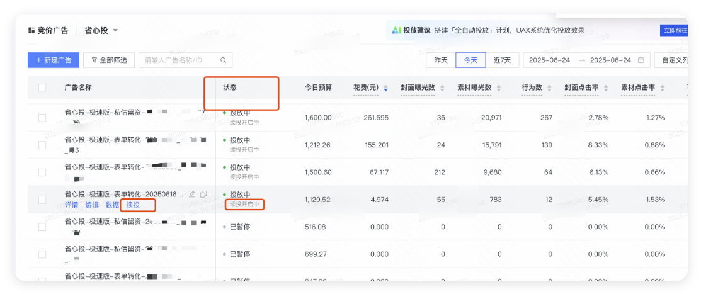Open the end date 2025-06-24 field
Image resolution: width=701 pixels, height=294 pixels.
[x=611, y=60]
